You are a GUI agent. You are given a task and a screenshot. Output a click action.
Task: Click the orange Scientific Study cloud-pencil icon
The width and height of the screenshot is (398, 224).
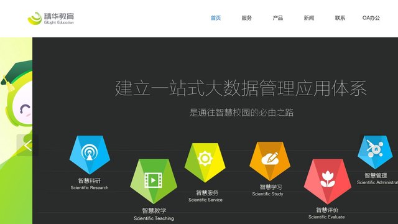click(x=270, y=161)
